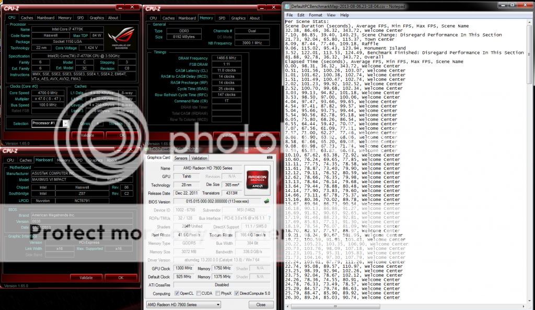This screenshot has width=535, height=310.
Task: Toggle the PhysX checkbox
Action: pyautogui.click(x=217, y=293)
